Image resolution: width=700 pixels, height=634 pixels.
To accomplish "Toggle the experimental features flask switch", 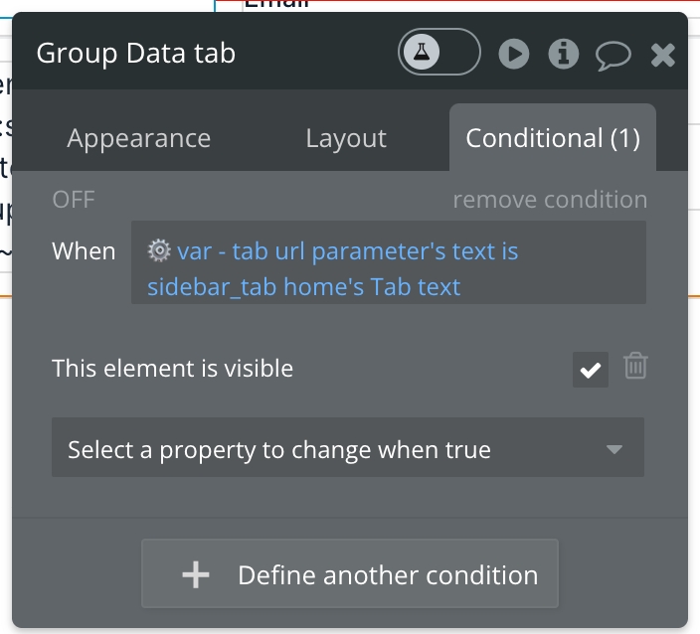I will (x=438, y=53).
